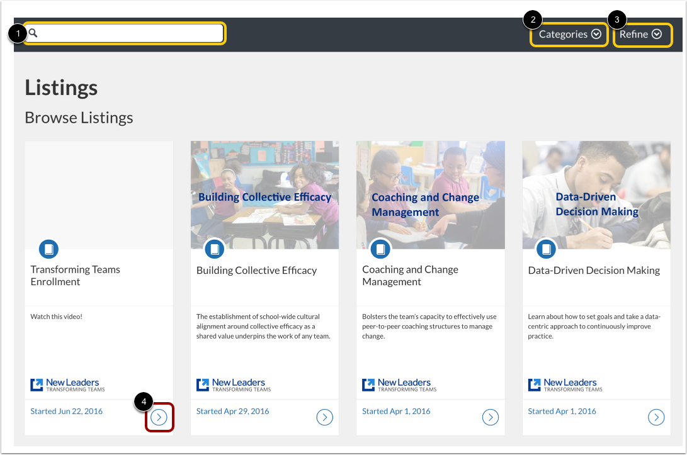Select the course icon on Coaching and Change Management card
The width and height of the screenshot is (687, 455).
pos(380,249)
